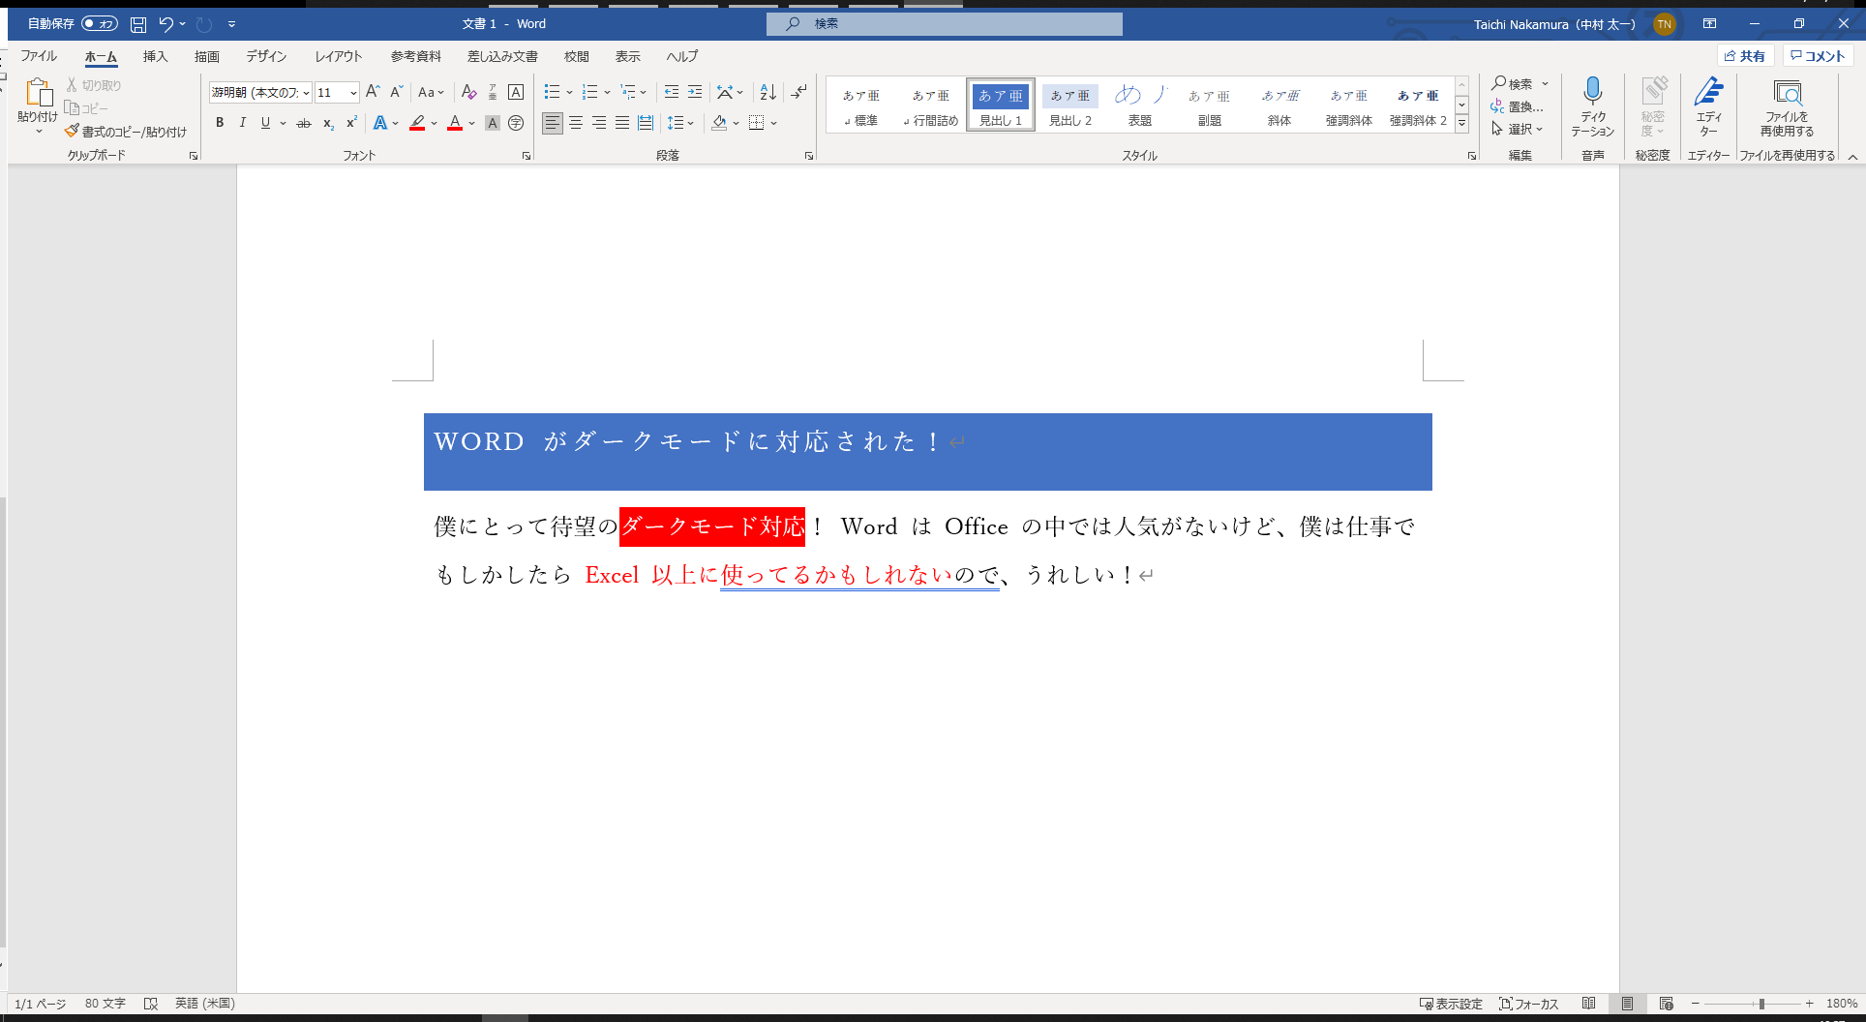Apply the Title style
This screenshot has width=1866, height=1022.
coord(1140,105)
